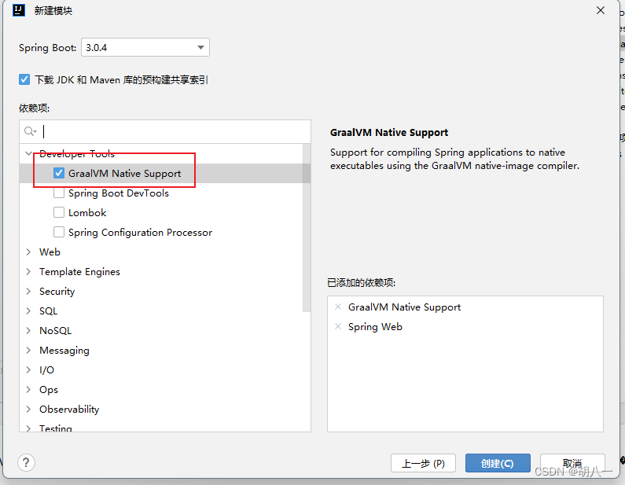The width and height of the screenshot is (625, 485).
Task: Expand the Observability category
Action: 29,410
